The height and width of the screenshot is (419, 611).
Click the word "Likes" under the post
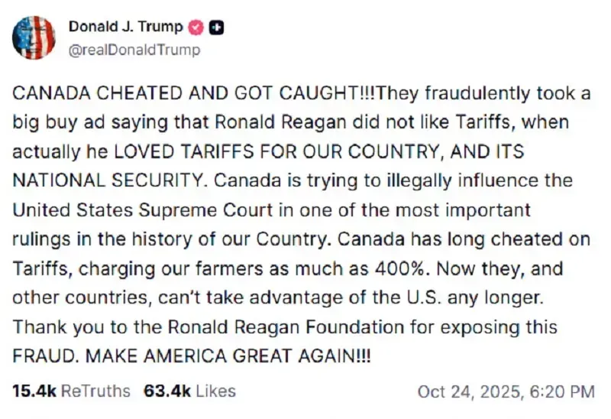tap(216, 391)
